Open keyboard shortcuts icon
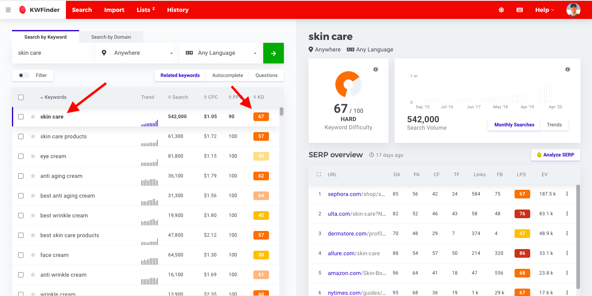 (x=520, y=10)
